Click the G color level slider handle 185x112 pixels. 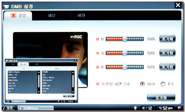(125, 53)
